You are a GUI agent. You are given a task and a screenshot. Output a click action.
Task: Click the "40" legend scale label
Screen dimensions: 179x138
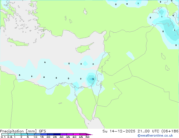coord(74,137)
